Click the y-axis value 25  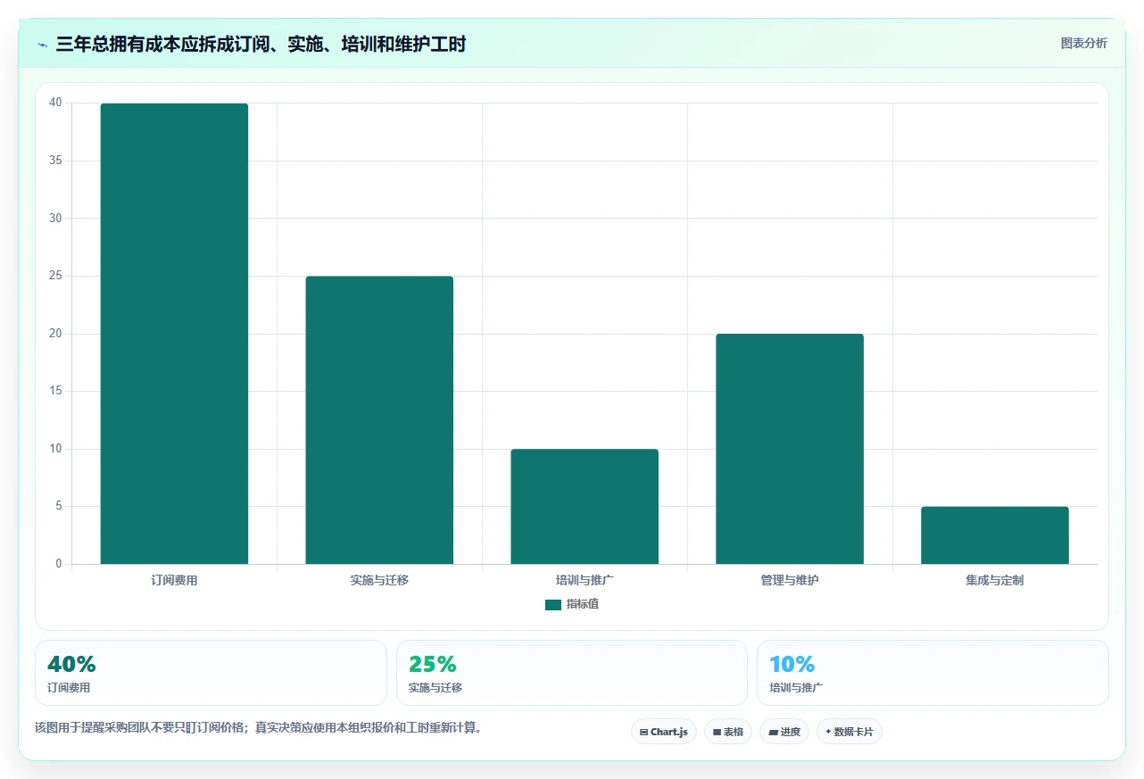(x=55, y=276)
